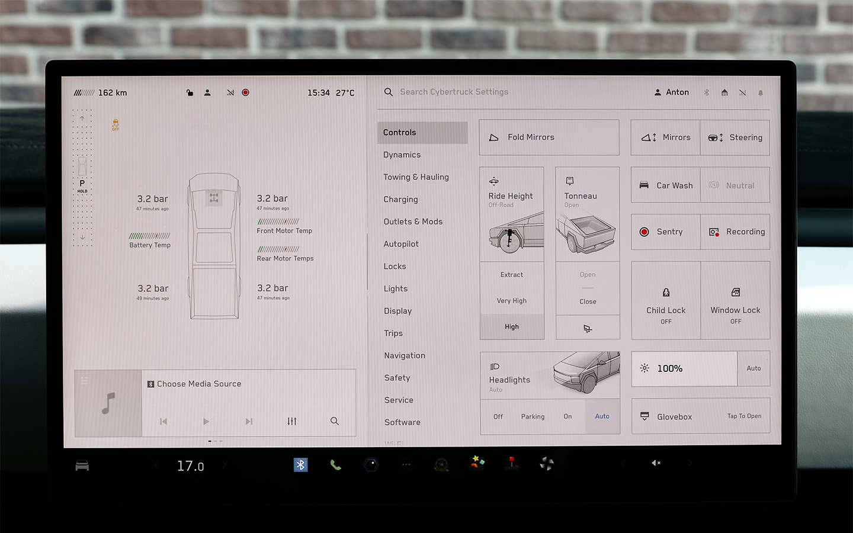Toggle dashcam Recording

[x=735, y=232]
